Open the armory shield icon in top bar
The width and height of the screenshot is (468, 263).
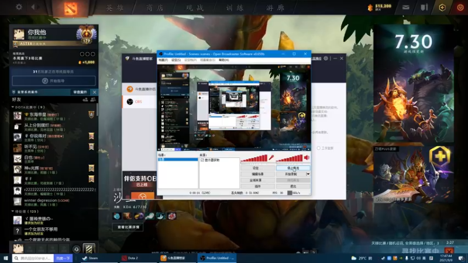coord(424,8)
